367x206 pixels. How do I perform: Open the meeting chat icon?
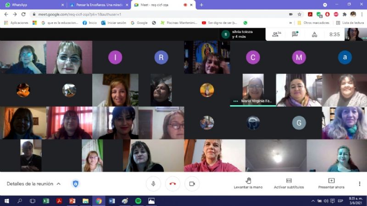pyautogui.click(x=295, y=34)
